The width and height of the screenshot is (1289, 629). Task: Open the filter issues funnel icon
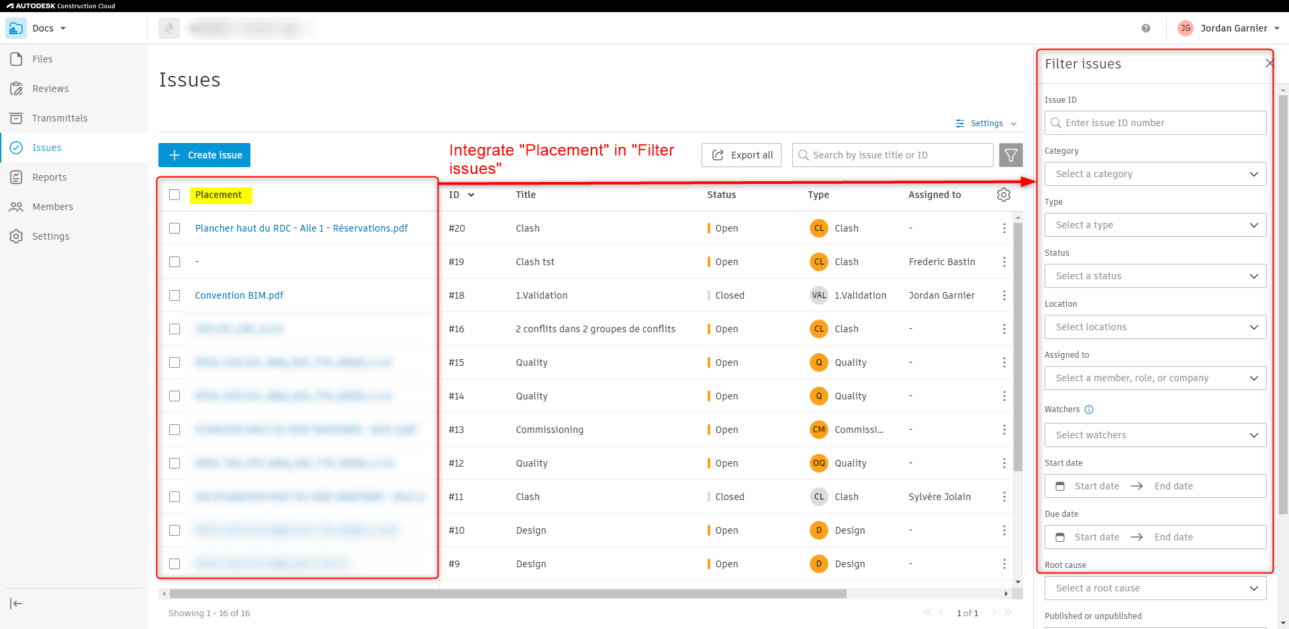click(1010, 155)
